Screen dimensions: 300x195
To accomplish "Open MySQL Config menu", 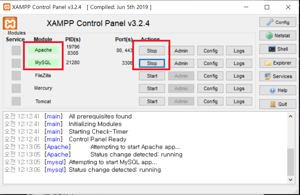I will 211,63.
